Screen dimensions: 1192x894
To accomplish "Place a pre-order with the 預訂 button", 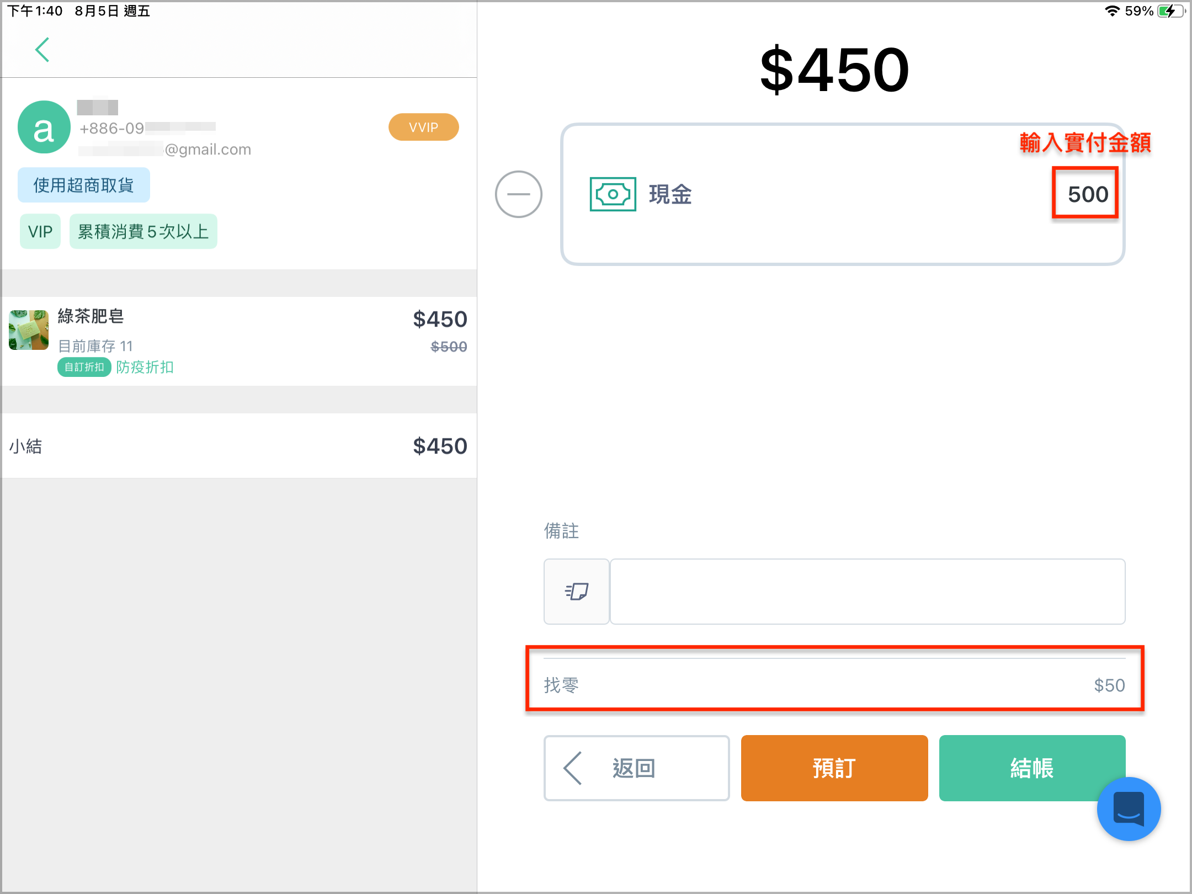I will tap(834, 768).
